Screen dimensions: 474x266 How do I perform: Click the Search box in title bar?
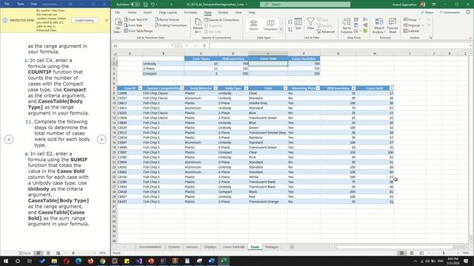[x=305, y=4]
